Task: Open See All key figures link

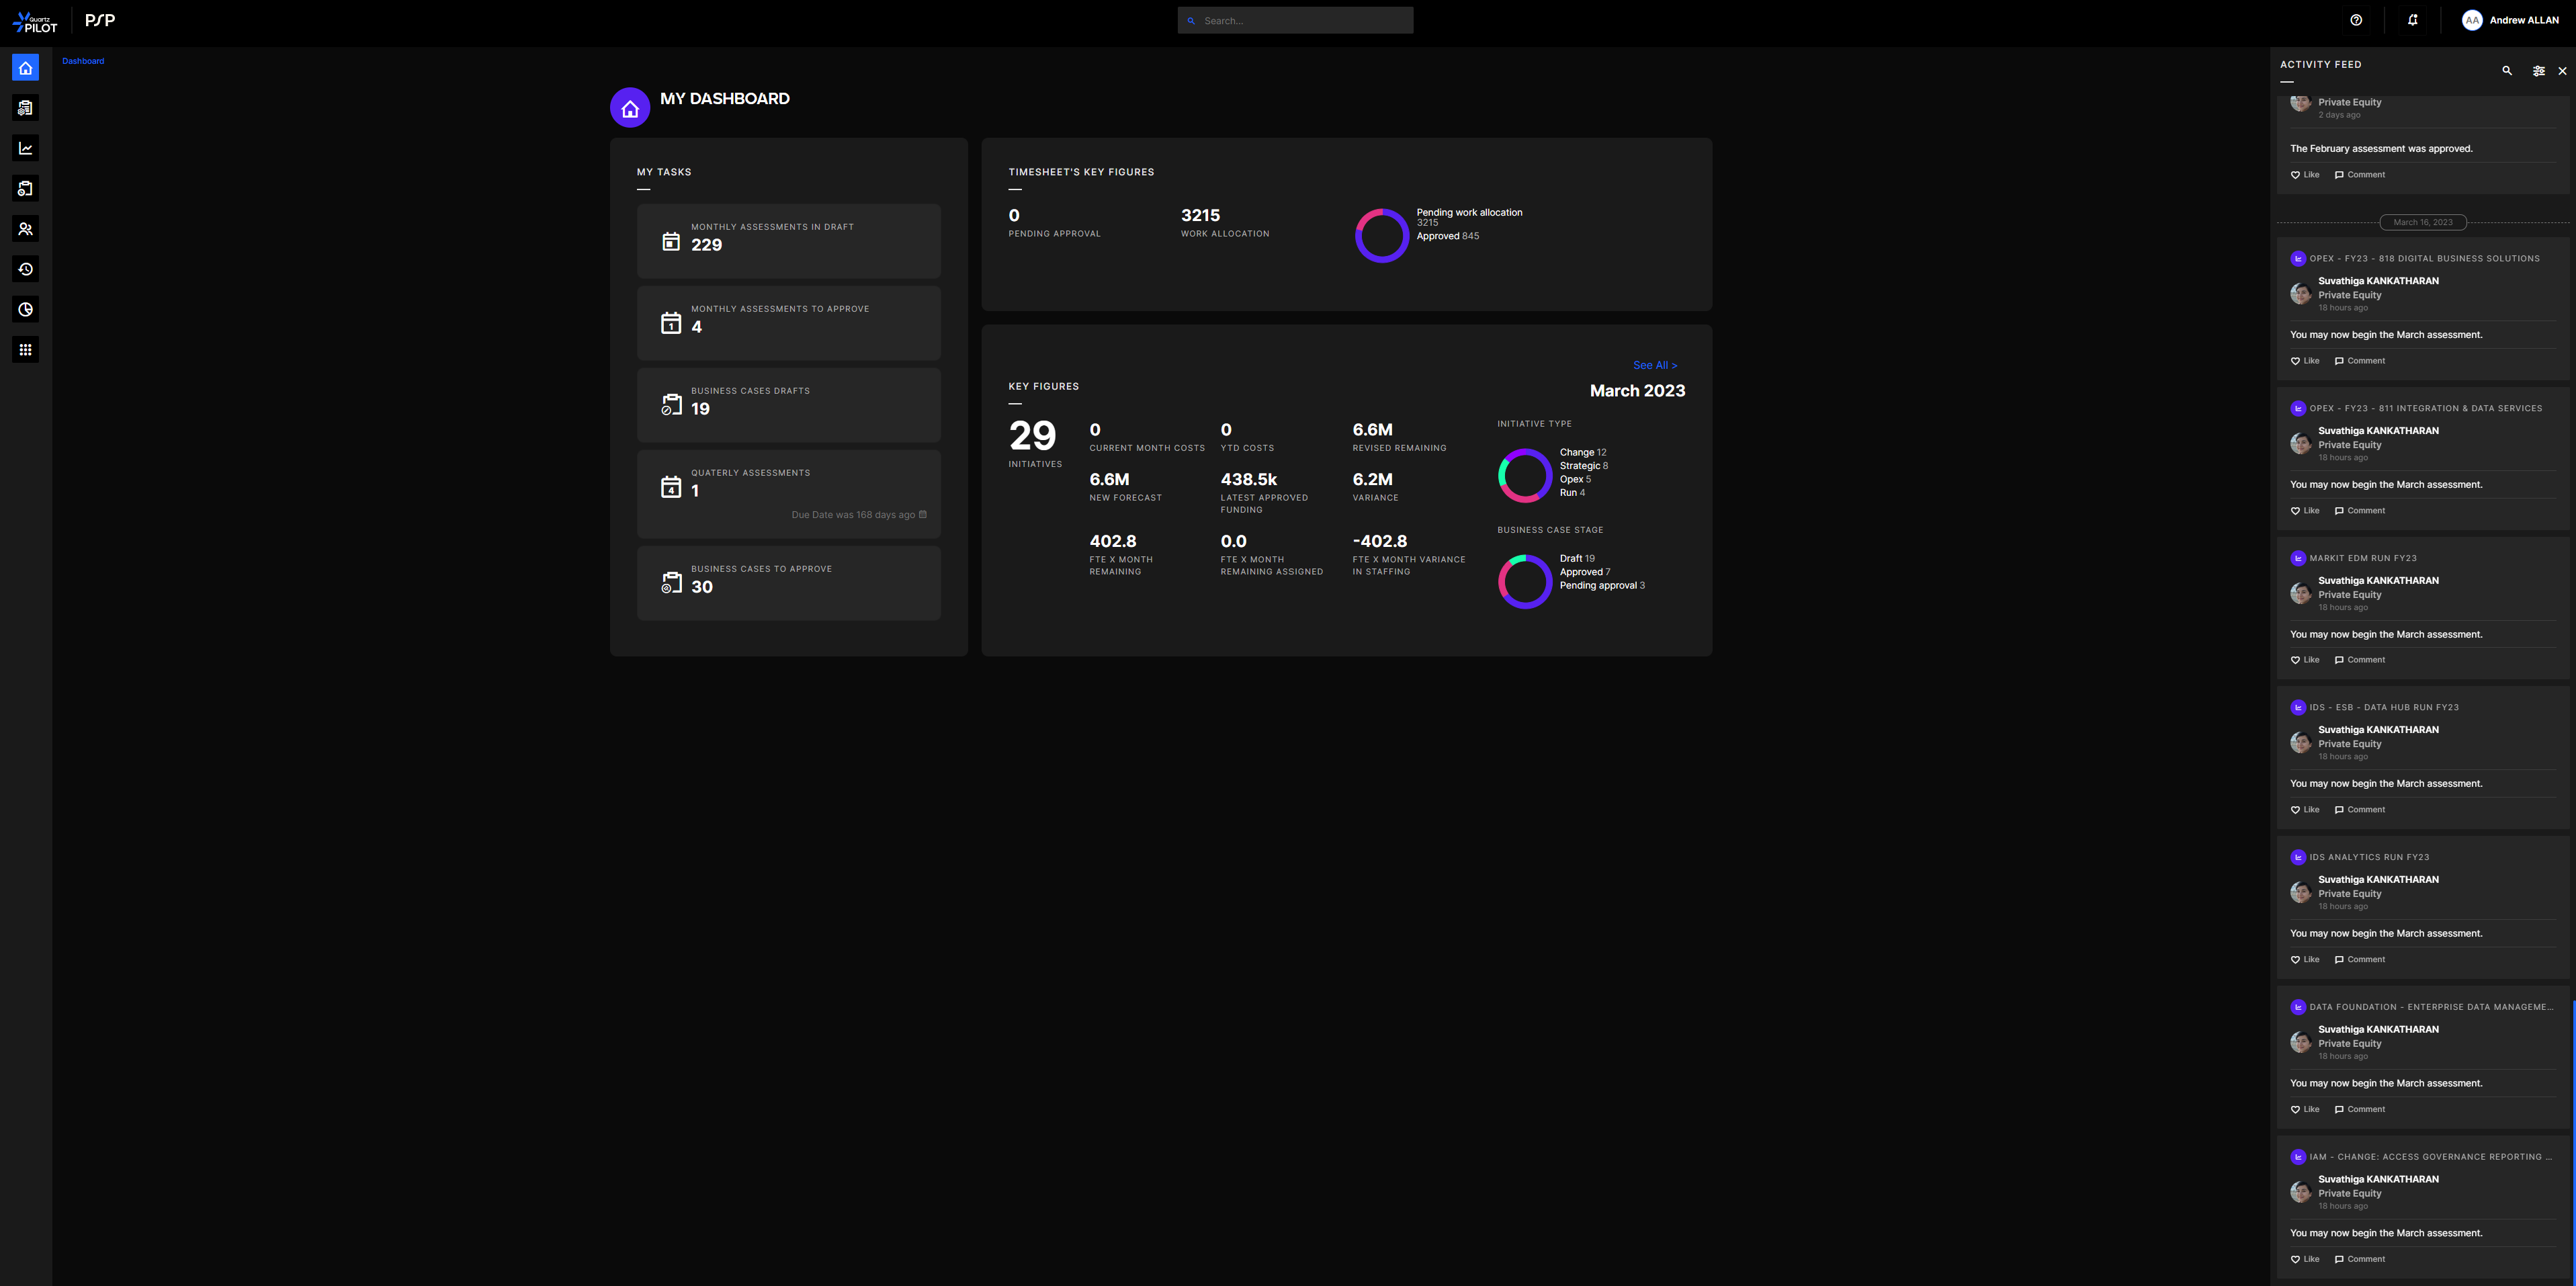Action: click(x=1654, y=365)
